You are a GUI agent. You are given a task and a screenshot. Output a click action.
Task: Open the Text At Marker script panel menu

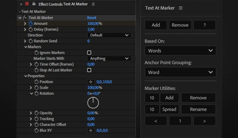[180, 8]
